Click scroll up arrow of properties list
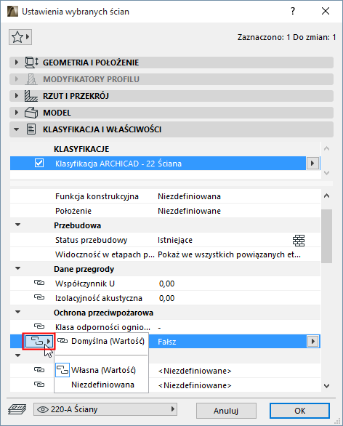This screenshot has height=426, width=343. pyautogui.click(x=327, y=196)
